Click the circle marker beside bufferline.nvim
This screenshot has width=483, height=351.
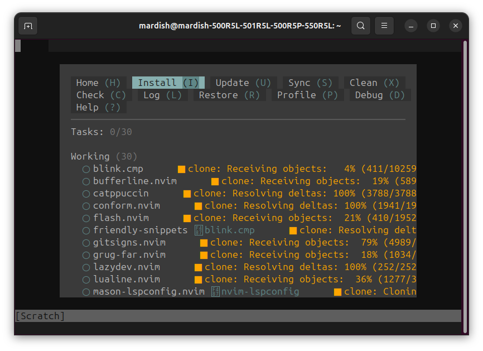tap(86, 181)
